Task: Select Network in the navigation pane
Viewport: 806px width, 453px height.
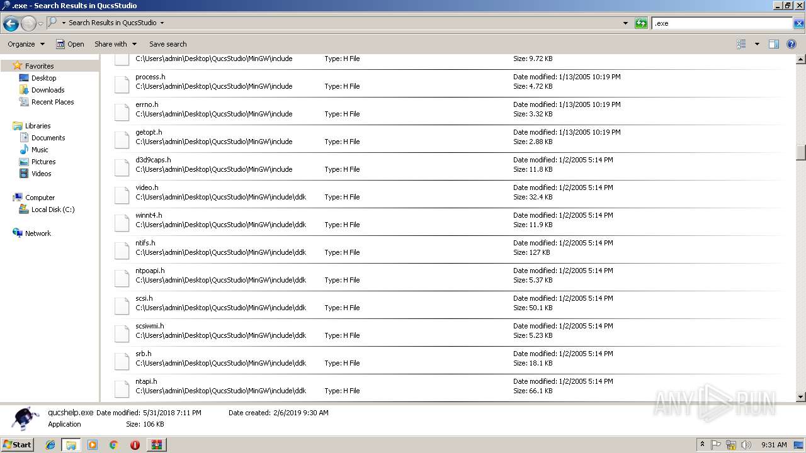Action: [38, 233]
